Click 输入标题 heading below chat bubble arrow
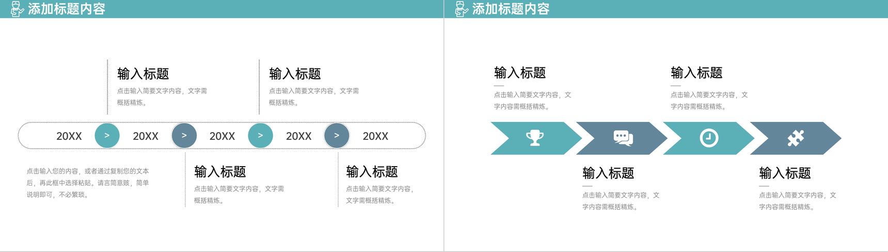Screen dimensions: 888x252 coord(608,173)
